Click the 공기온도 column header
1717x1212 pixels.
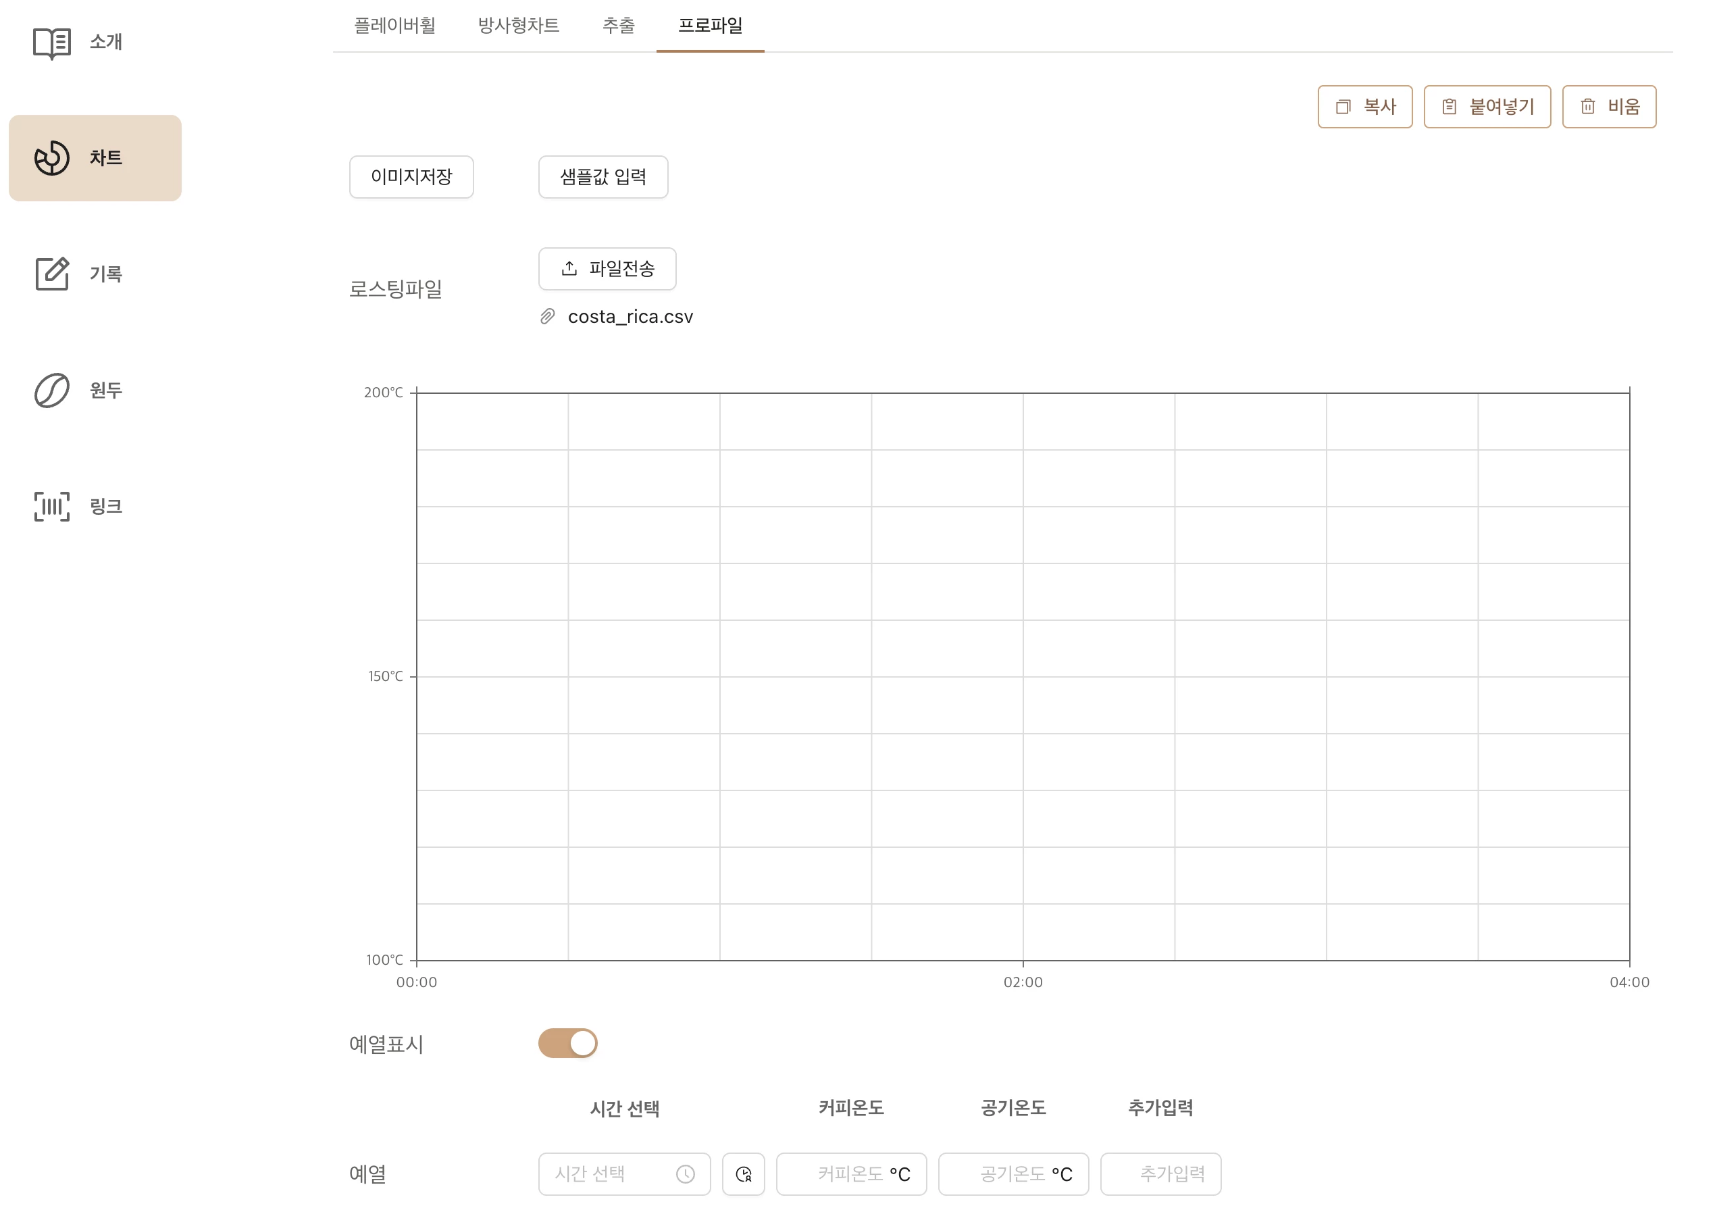(x=1013, y=1108)
